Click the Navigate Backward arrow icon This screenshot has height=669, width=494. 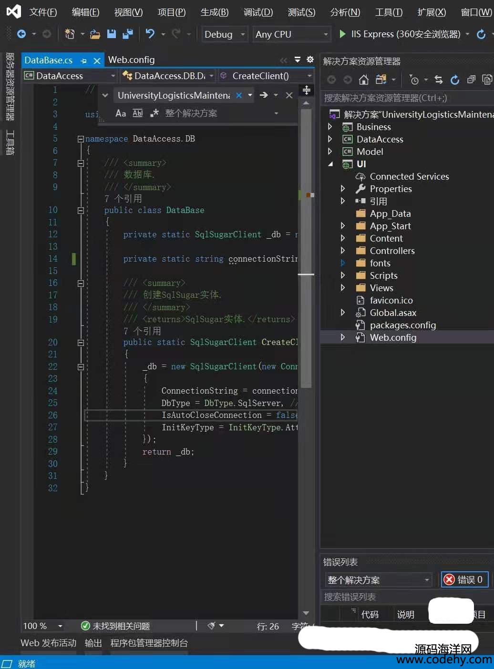pyautogui.click(x=21, y=34)
